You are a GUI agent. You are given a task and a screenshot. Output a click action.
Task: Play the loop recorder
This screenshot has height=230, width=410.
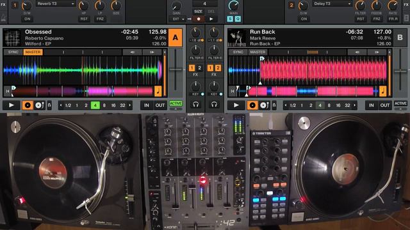[x=211, y=19]
